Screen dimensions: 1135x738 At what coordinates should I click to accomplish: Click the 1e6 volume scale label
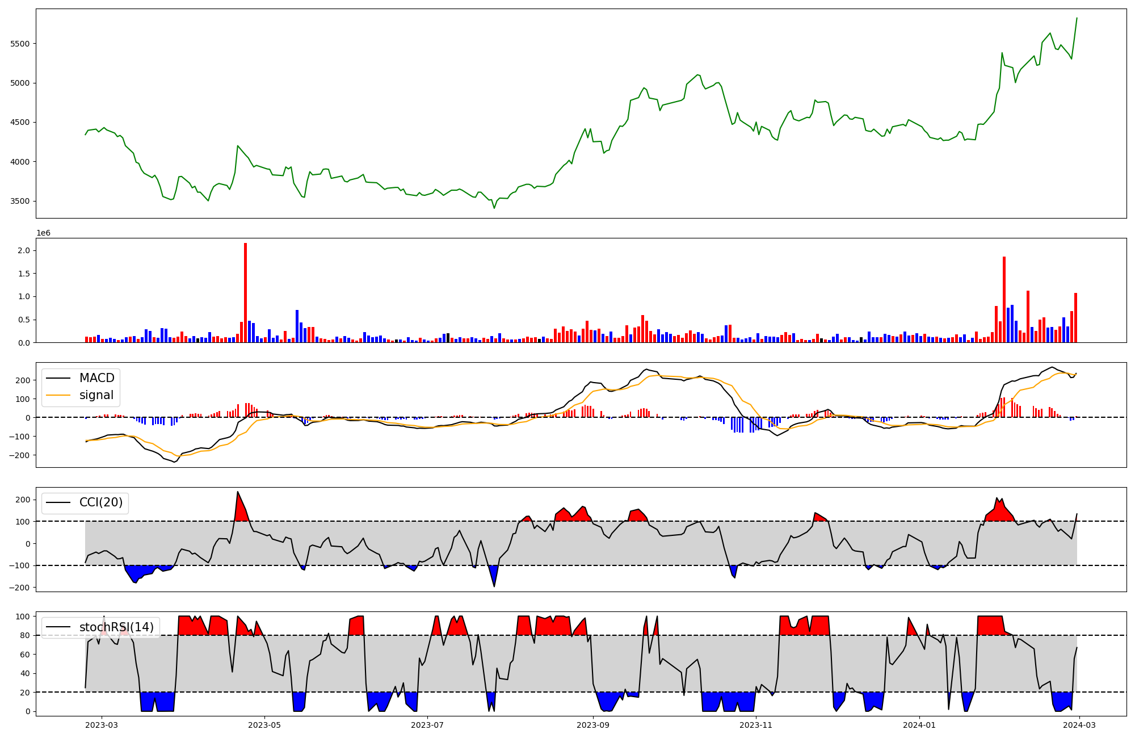[x=44, y=233]
